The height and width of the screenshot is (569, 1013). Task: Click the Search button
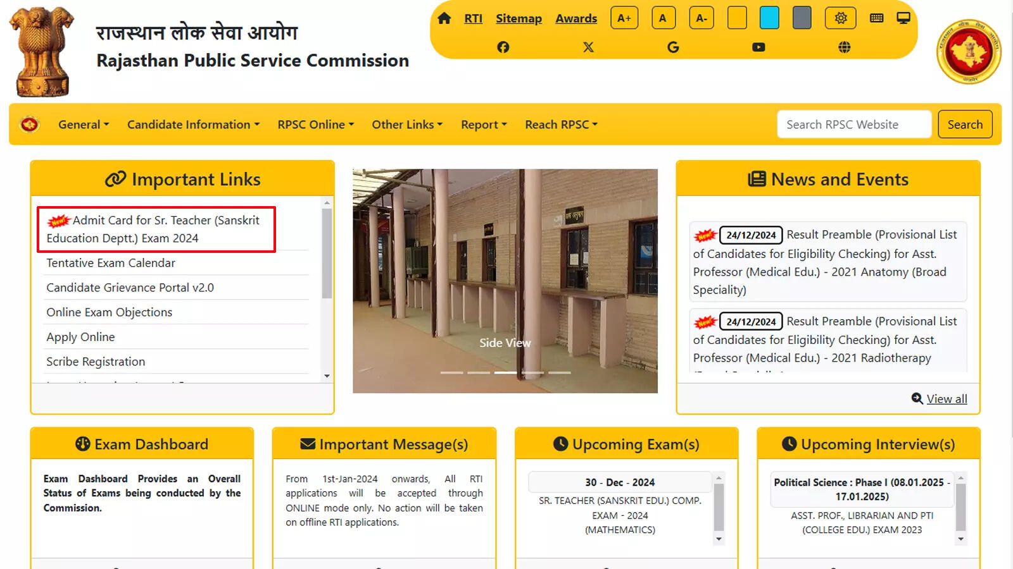965,124
